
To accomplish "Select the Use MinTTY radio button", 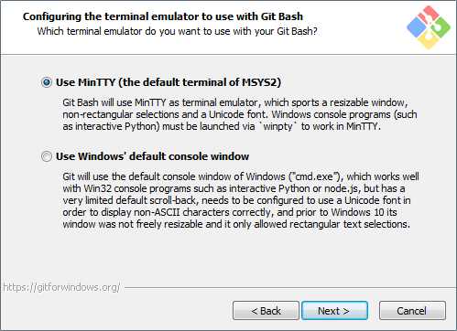I will point(47,82).
